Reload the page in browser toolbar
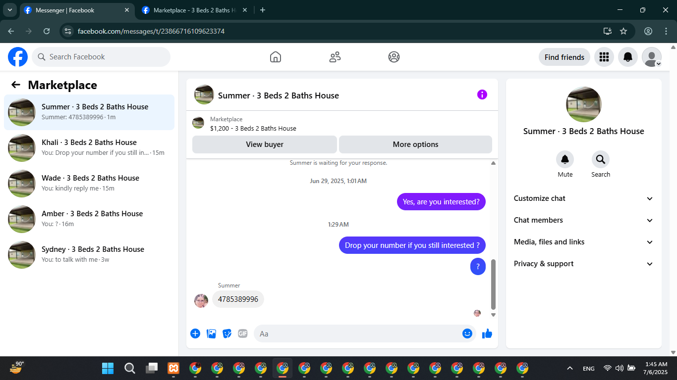Viewport: 677px width, 380px height. click(x=47, y=31)
